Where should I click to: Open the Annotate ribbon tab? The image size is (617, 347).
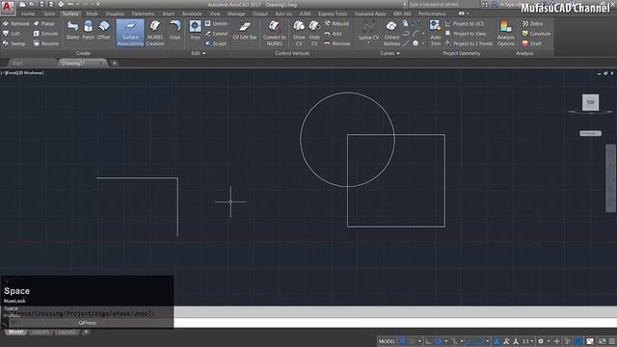[192, 13]
